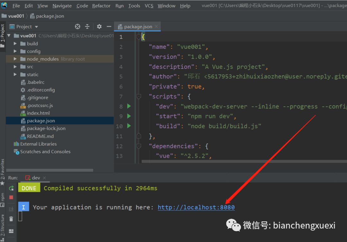Click the Project panel horizontal scrollbar
The height and width of the screenshot is (242, 347).
coord(49,170)
